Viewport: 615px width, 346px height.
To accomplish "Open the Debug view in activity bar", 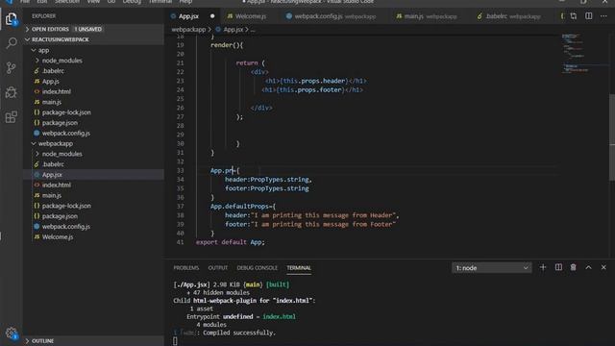I will [x=11, y=92].
